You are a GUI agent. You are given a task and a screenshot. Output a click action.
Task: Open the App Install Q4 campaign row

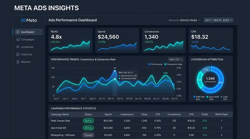140,128
